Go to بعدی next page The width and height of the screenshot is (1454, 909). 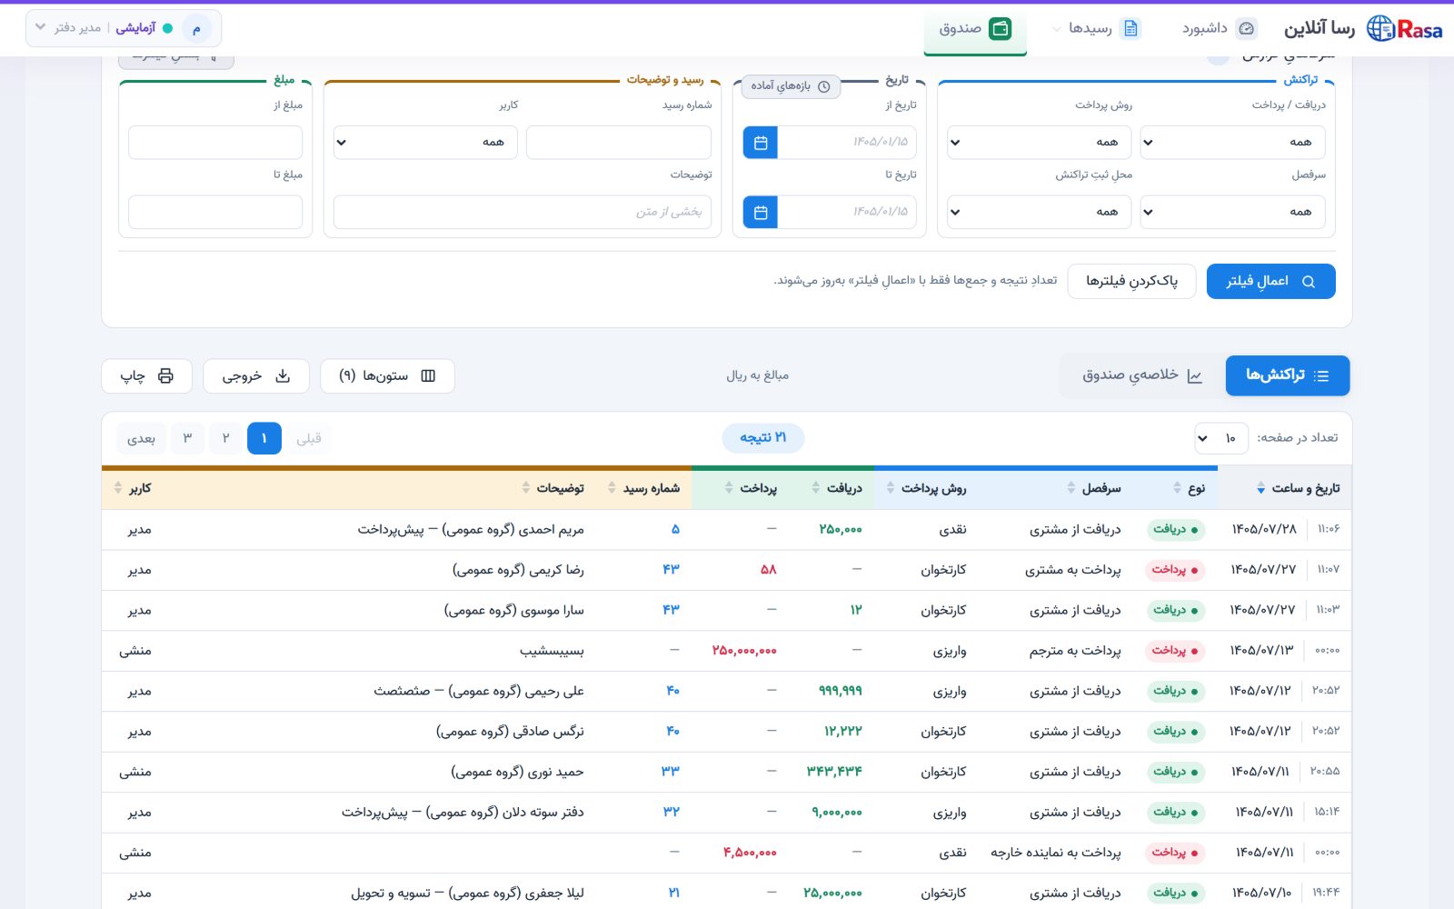pos(141,439)
